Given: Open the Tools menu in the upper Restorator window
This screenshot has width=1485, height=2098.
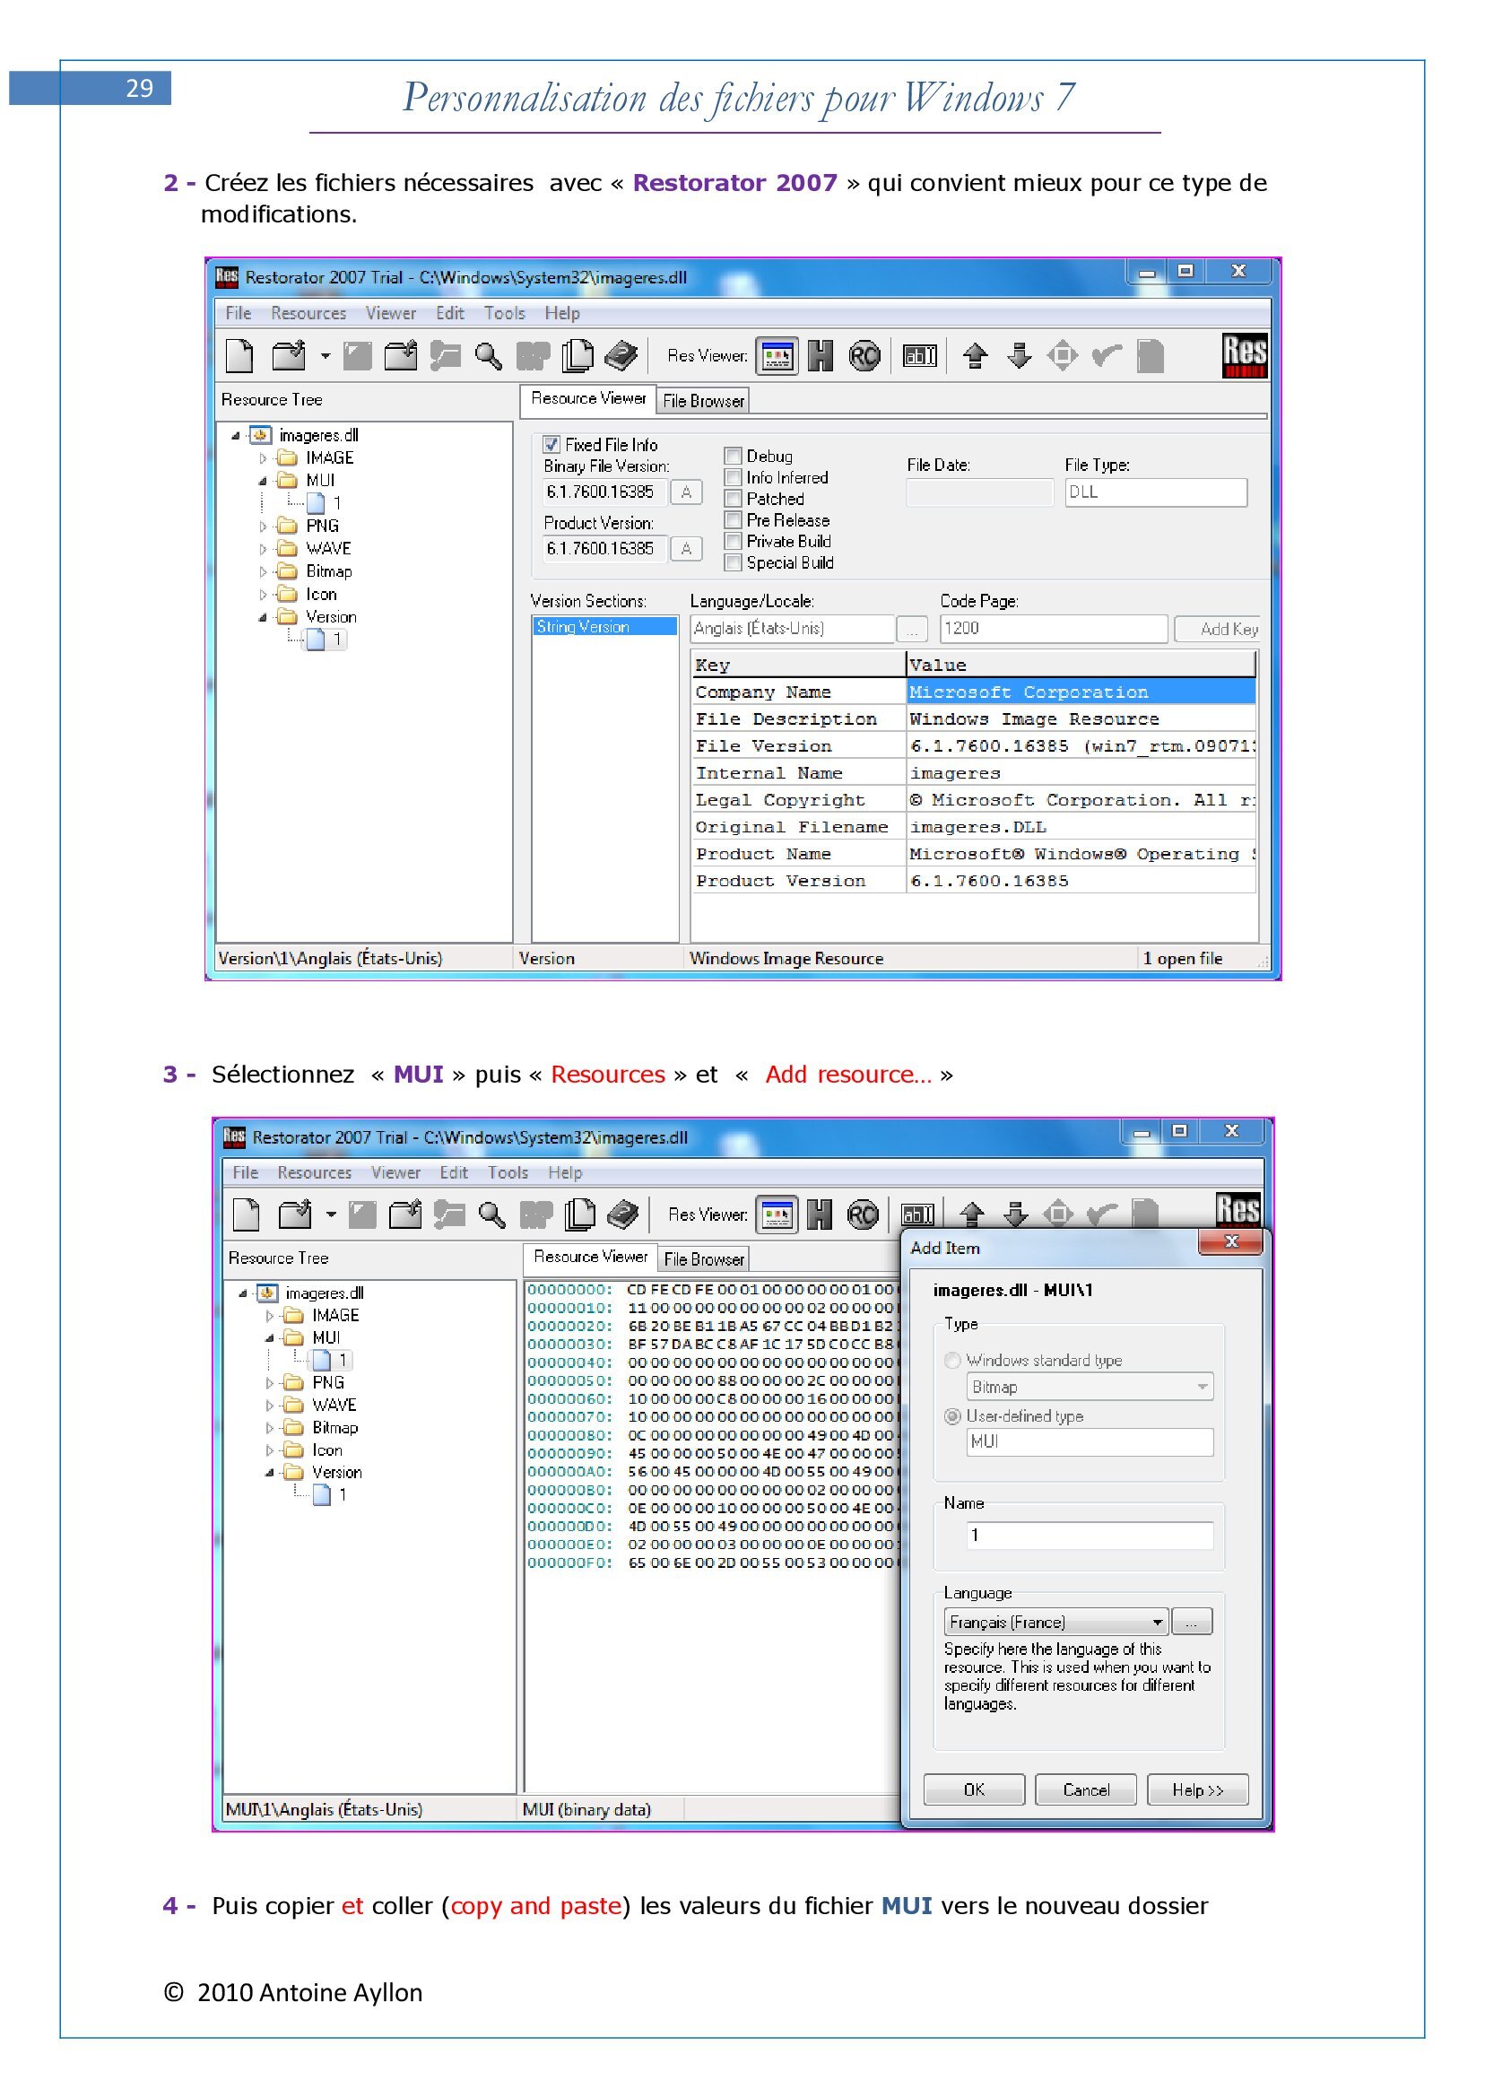Looking at the screenshot, I should click(x=505, y=313).
